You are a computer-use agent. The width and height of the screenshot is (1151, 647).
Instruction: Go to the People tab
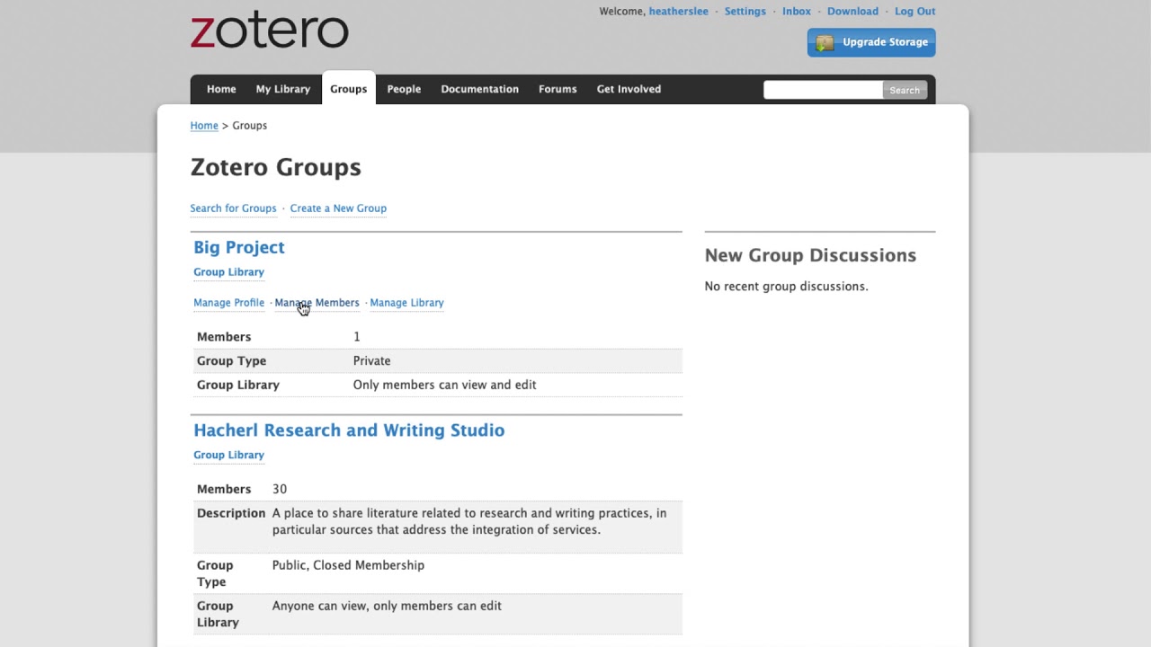404,89
